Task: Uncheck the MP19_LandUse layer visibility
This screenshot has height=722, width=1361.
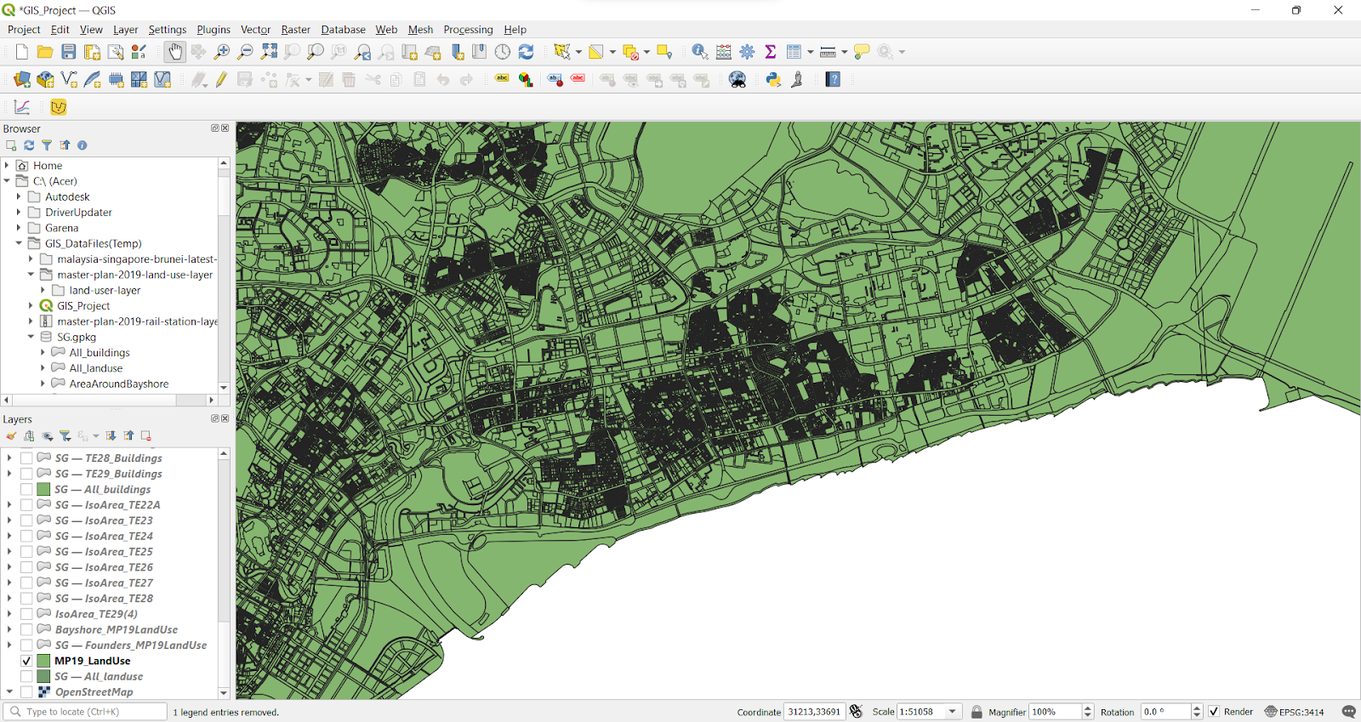Action: tap(26, 661)
